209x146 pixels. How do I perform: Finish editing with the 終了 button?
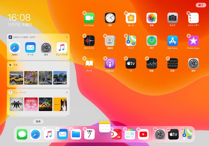pos(201,5)
